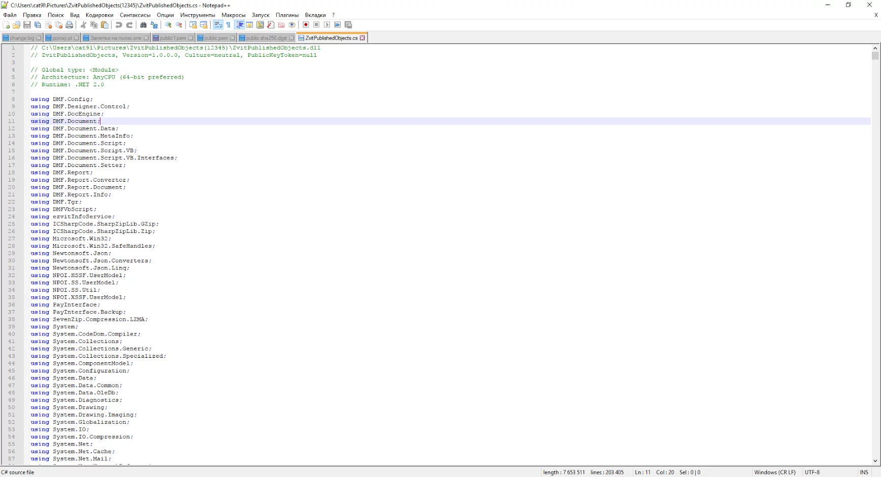The image size is (881, 477).
Task: Save the currently recorded macro
Action: click(348, 25)
